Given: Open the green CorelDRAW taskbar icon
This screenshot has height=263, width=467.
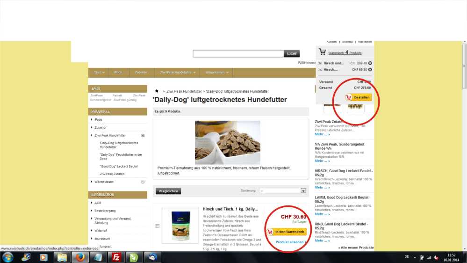Looking at the screenshot, I should tap(134, 257).
